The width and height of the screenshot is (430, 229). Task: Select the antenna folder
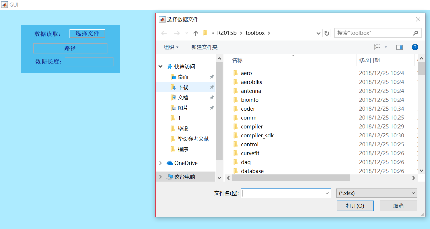251,91
